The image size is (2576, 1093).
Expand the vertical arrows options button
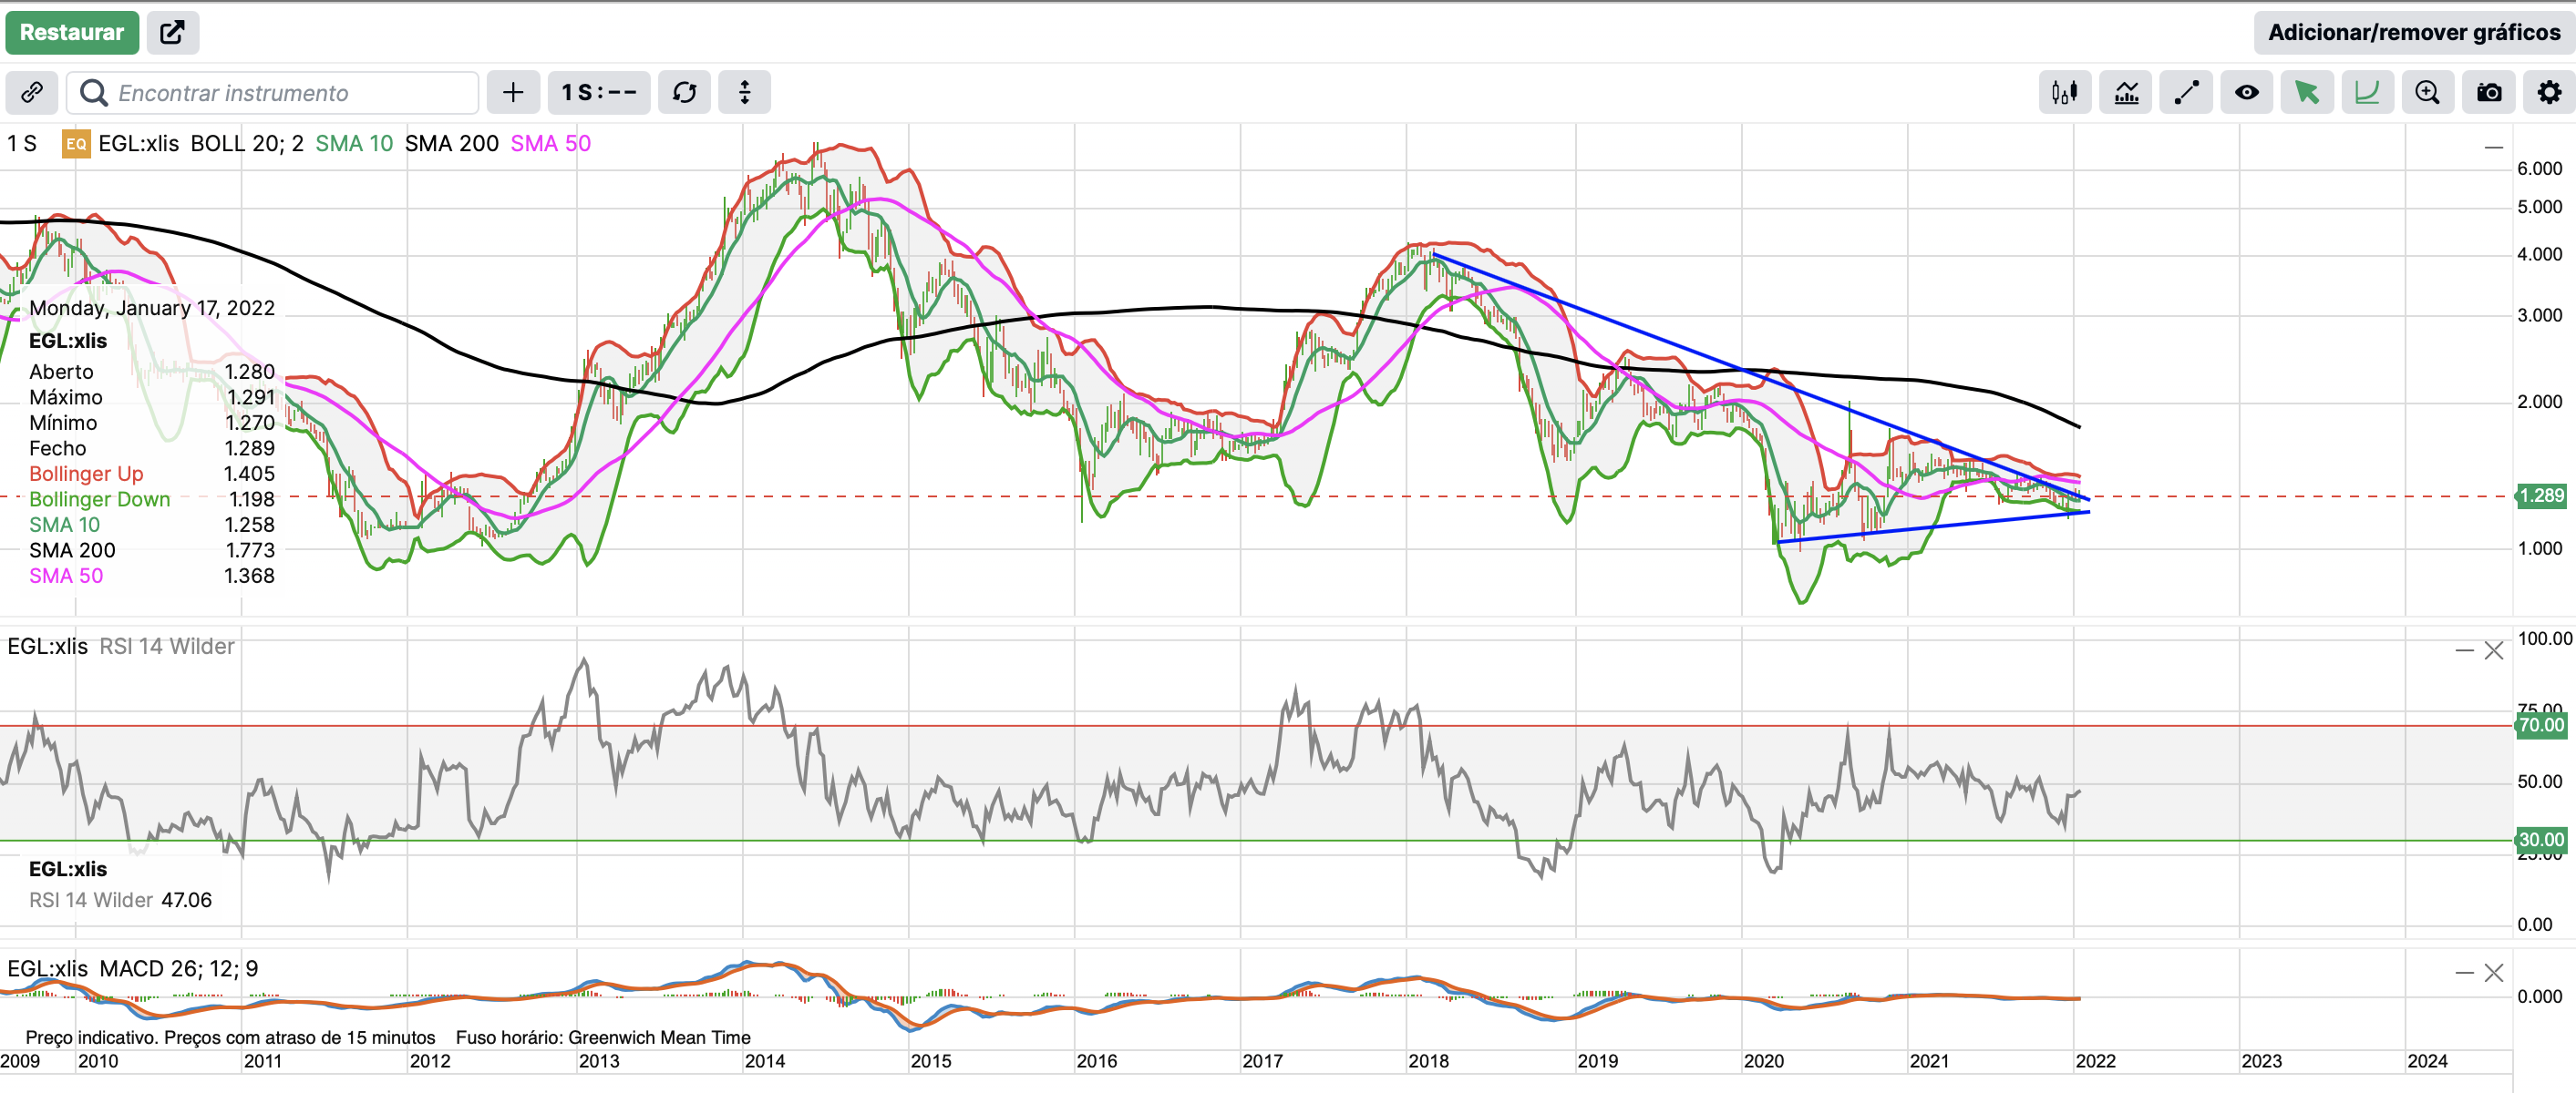click(x=744, y=93)
